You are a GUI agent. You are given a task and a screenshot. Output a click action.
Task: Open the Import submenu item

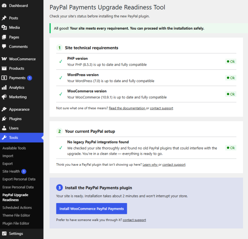pos(8,156)
